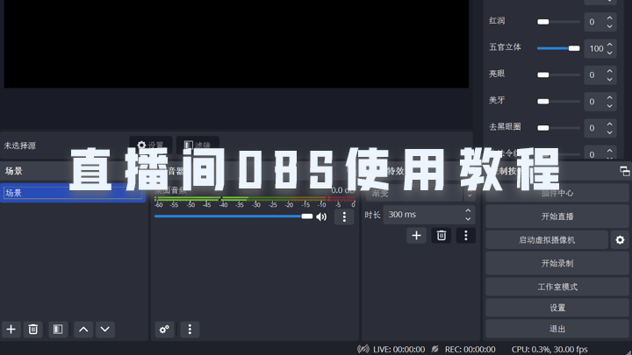Move scene down with down arrow

(x=104, y=330)
